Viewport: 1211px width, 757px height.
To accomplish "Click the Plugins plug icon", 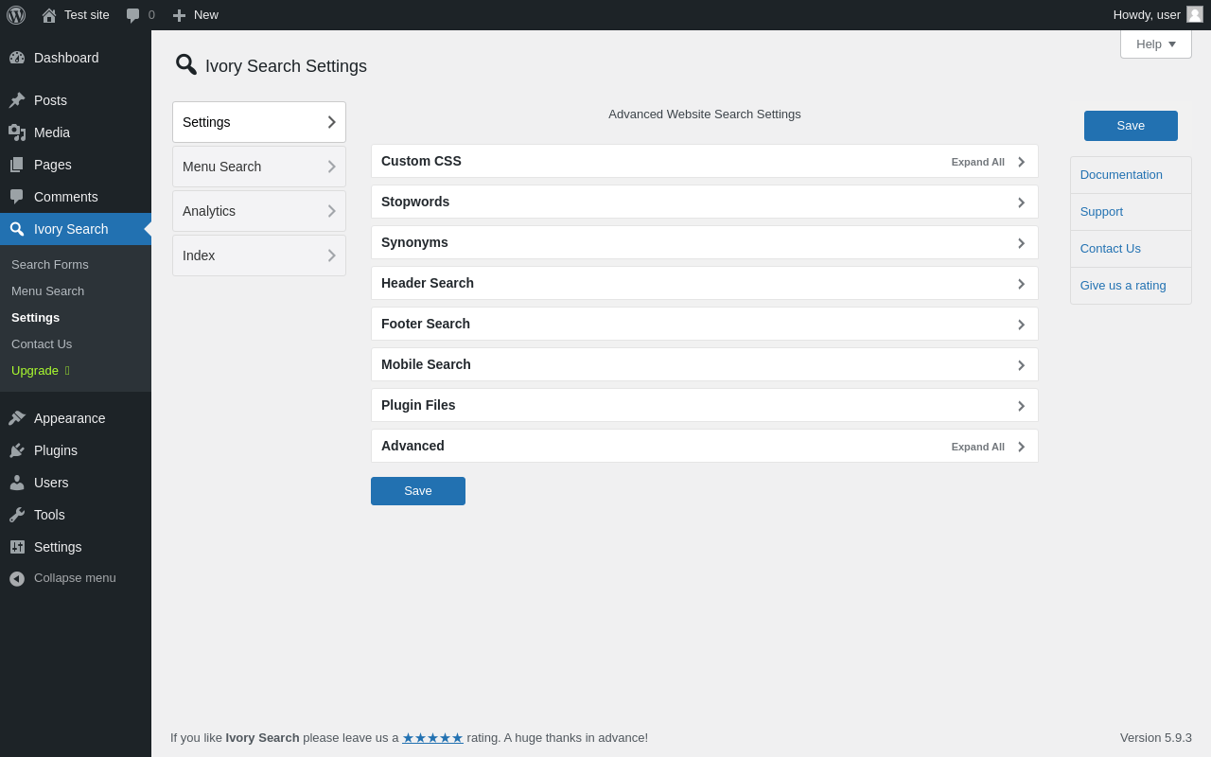I will [x=17, y=450].
